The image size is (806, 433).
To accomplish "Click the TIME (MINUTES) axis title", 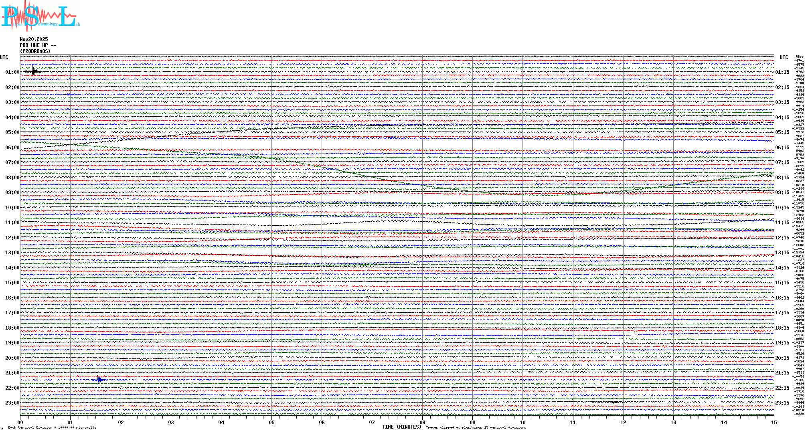I will point(402,427).
